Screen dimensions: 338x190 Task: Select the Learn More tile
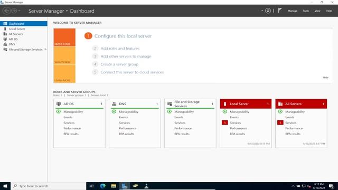click(x=64, y=74)
